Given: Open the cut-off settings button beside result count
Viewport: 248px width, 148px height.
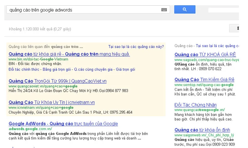Looking at the screenshot, I should tap(234, 28).
